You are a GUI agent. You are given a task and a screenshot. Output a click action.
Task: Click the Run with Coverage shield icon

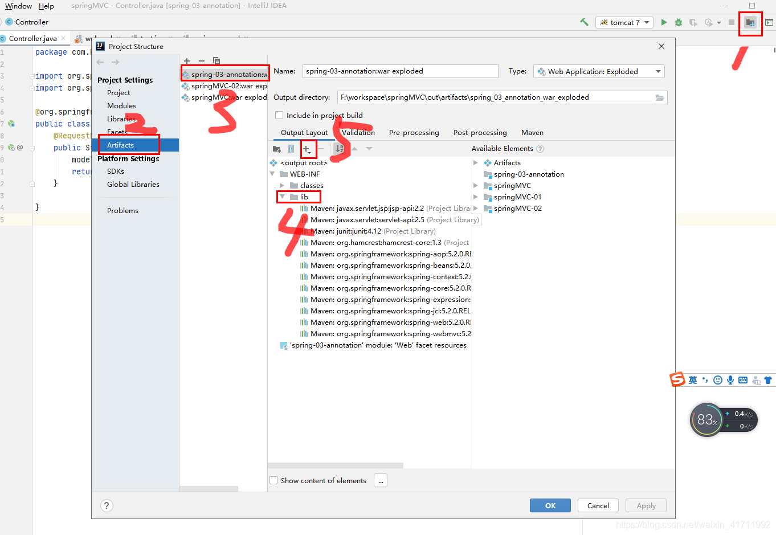[693, 22]
